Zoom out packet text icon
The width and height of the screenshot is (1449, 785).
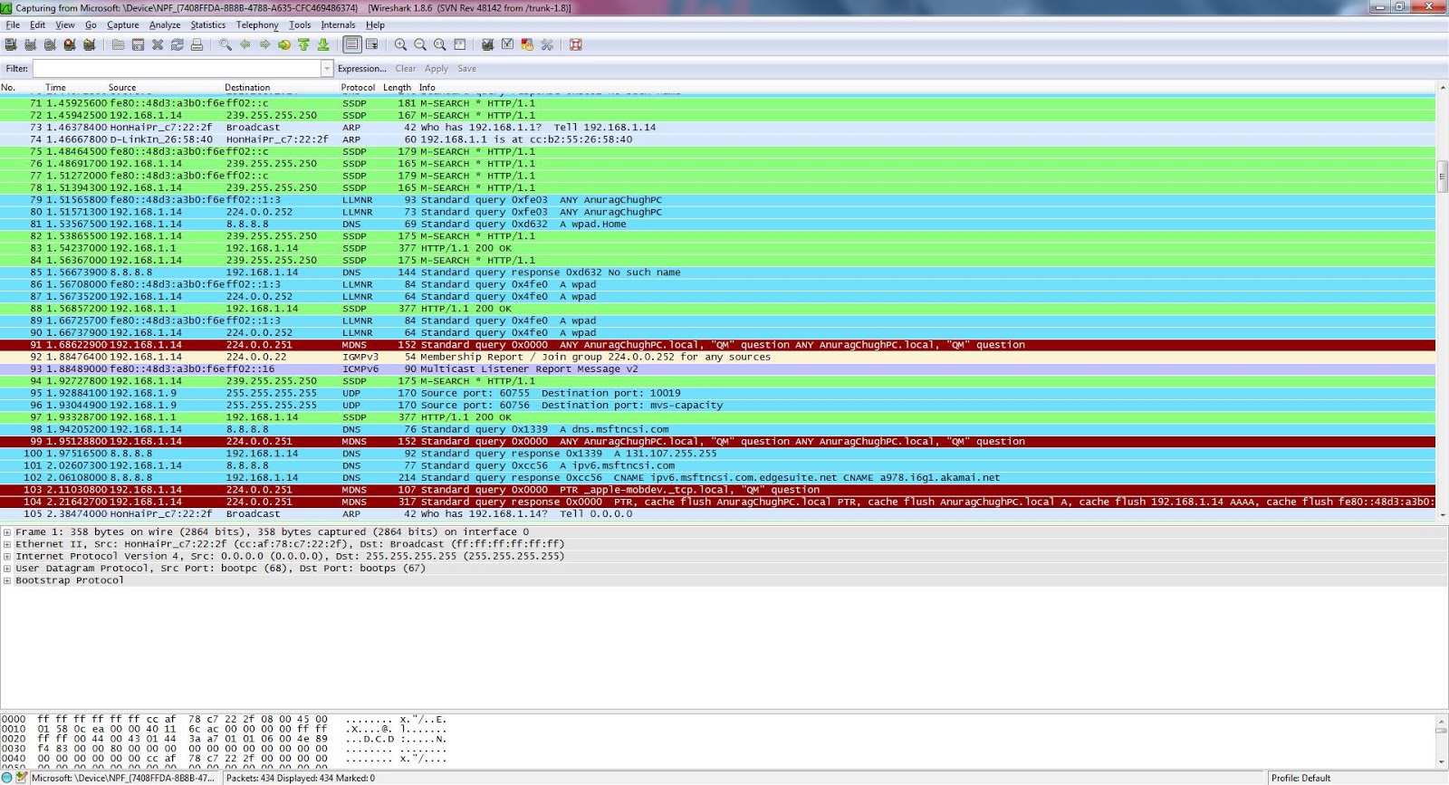[x=420, y=44]
